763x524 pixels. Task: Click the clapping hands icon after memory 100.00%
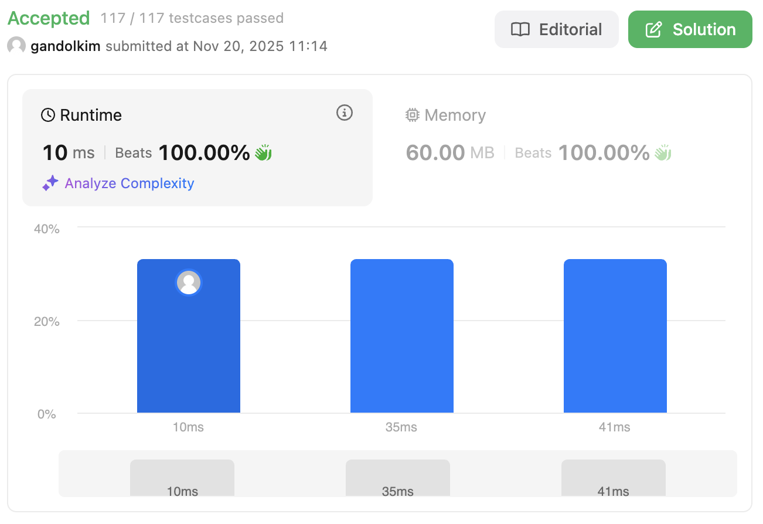coord(663,153)
